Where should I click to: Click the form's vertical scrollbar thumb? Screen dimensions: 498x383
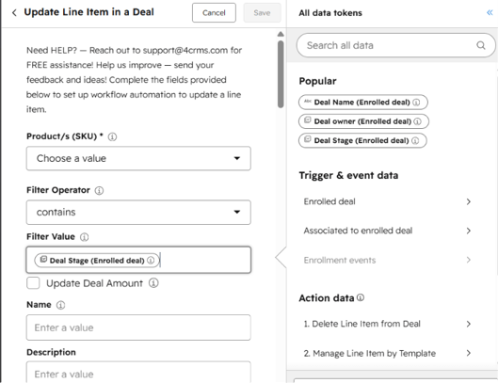281,74
